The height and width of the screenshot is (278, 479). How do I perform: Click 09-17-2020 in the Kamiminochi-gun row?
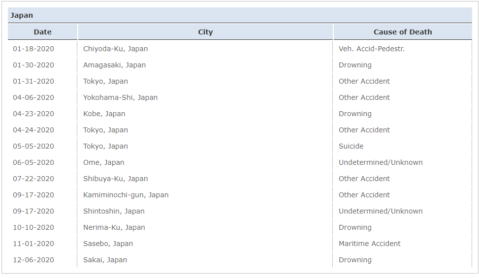pyautogui.click(x=33, y=195)
